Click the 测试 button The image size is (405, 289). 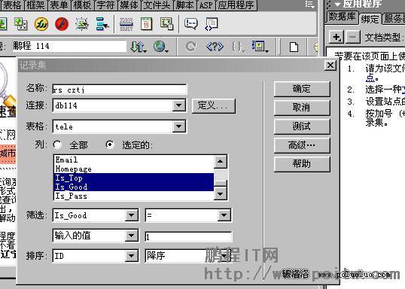tap(302, 126)
